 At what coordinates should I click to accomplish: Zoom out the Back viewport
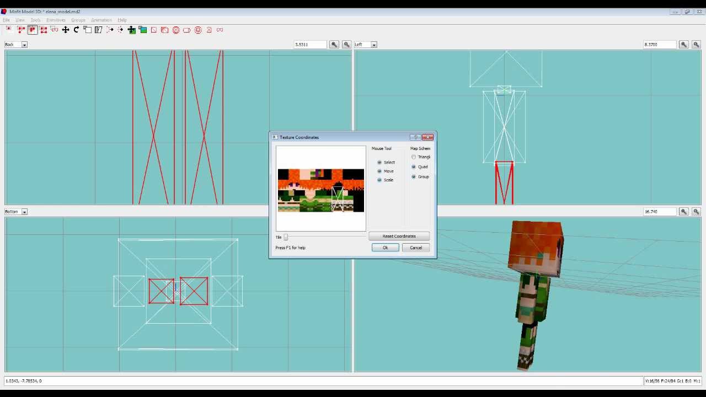[x=346, y=44]
